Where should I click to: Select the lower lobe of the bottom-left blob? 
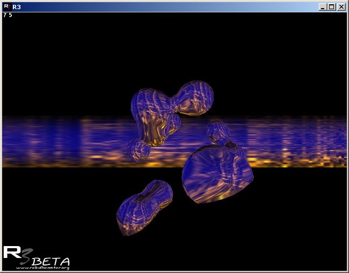click(132, 214)
